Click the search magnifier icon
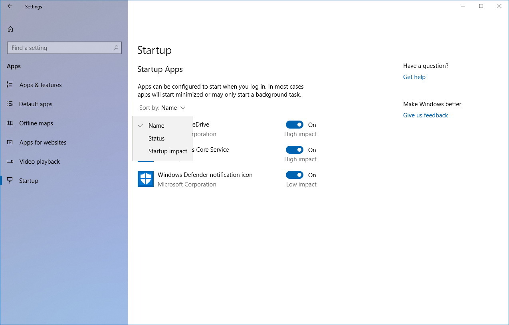 [x=116, y=48]
